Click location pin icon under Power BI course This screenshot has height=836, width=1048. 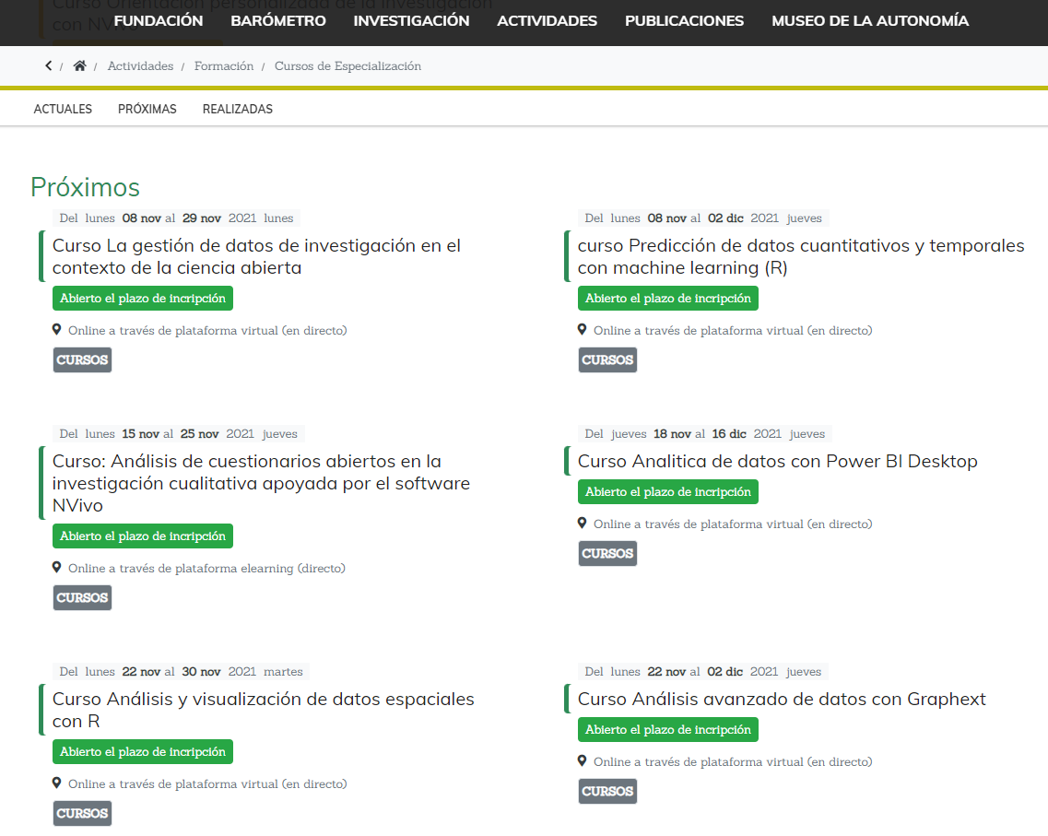coord(582,523)
